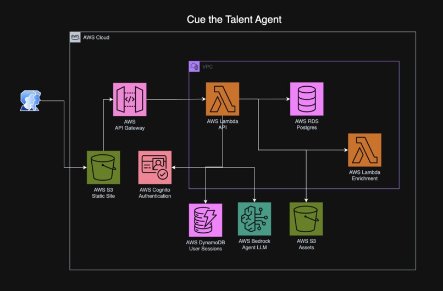Select the AWS S3 Assets bucket icon
Image resolution: width=443 pixels, height=291 pixels.
click(306, 219)
